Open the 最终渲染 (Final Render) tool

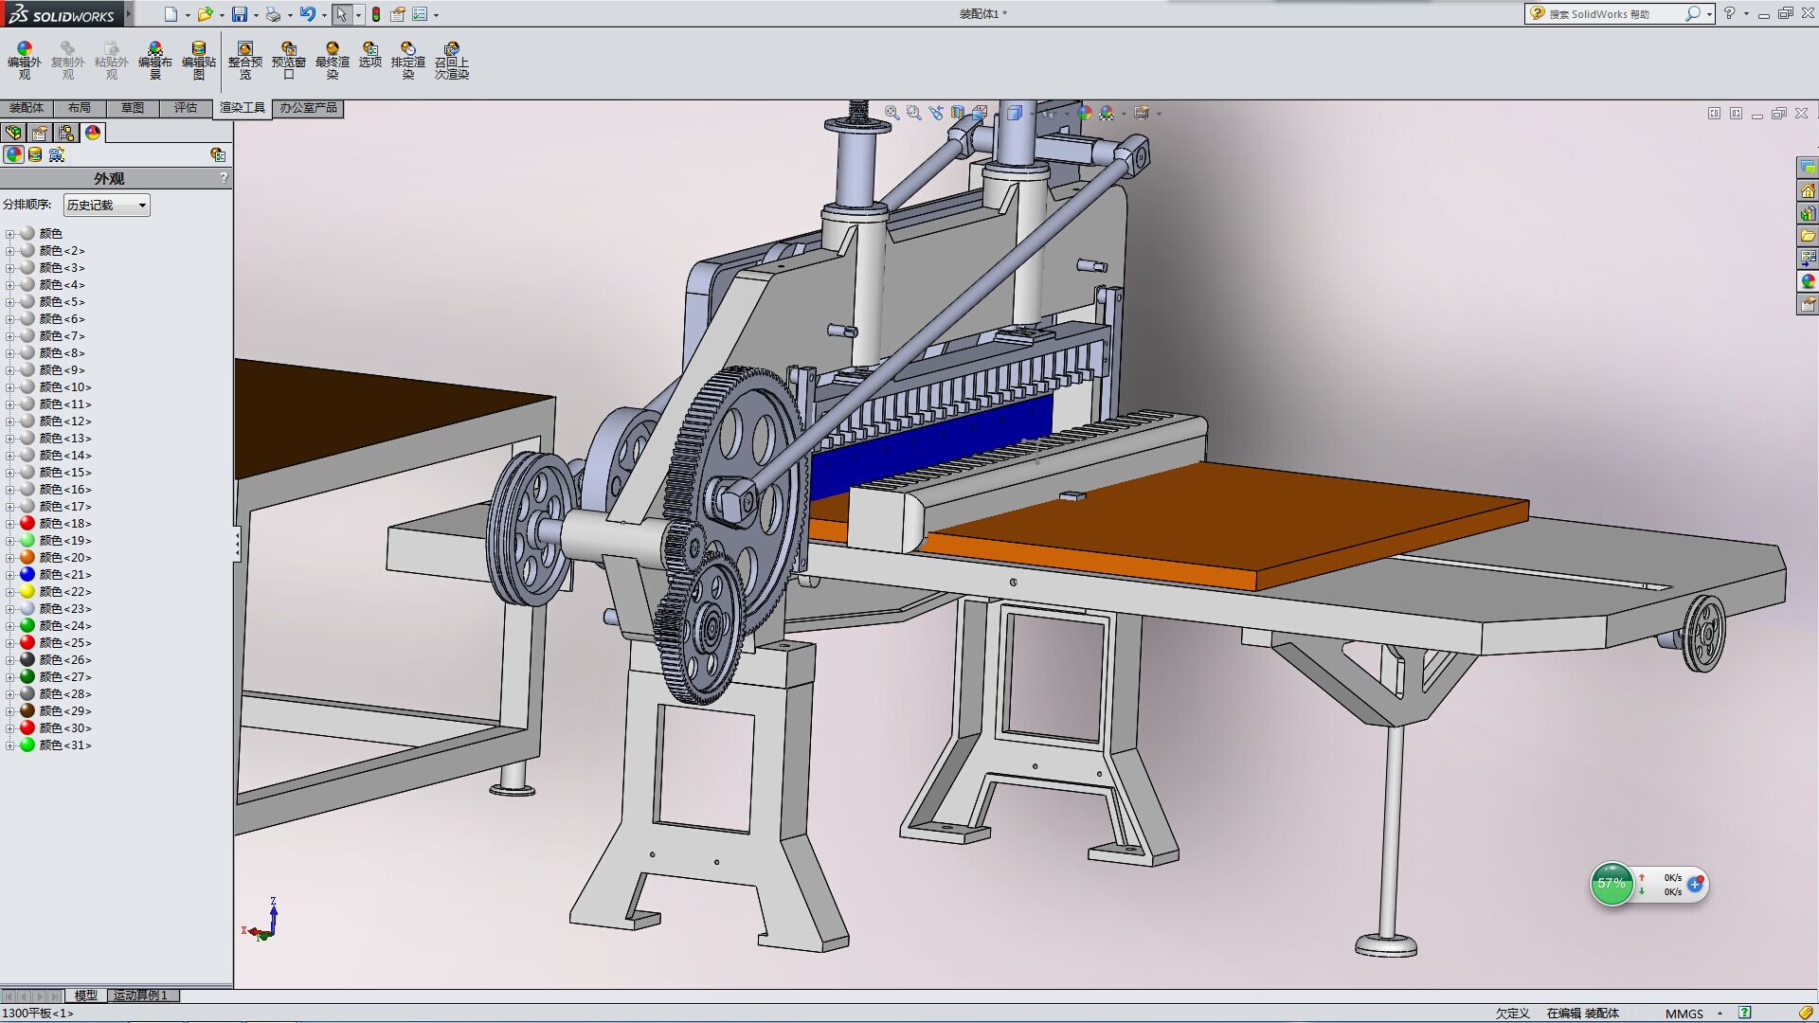[x=332, y=59]
